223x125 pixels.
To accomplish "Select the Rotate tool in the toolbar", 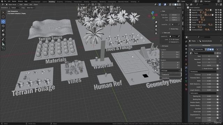I will tap(3, 26).
